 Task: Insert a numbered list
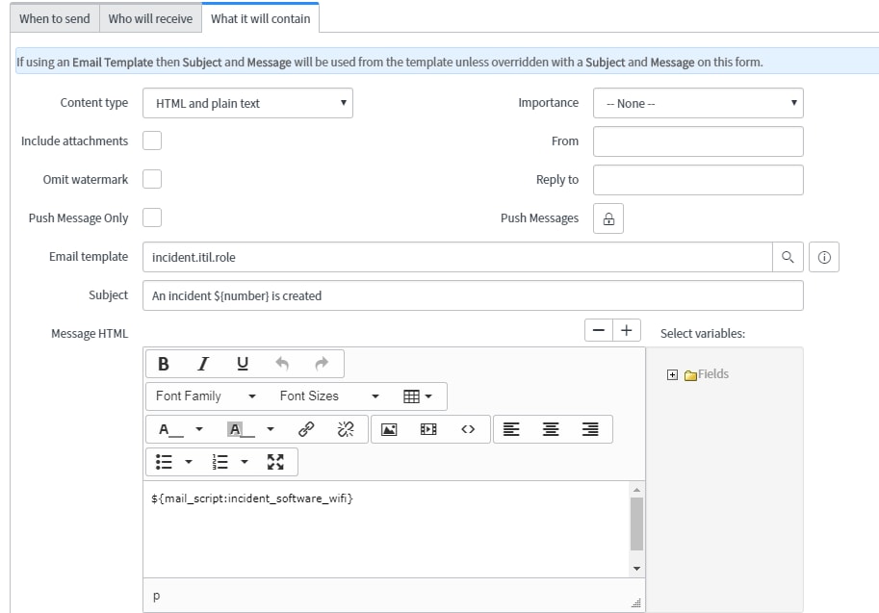[x=220, y=462]
